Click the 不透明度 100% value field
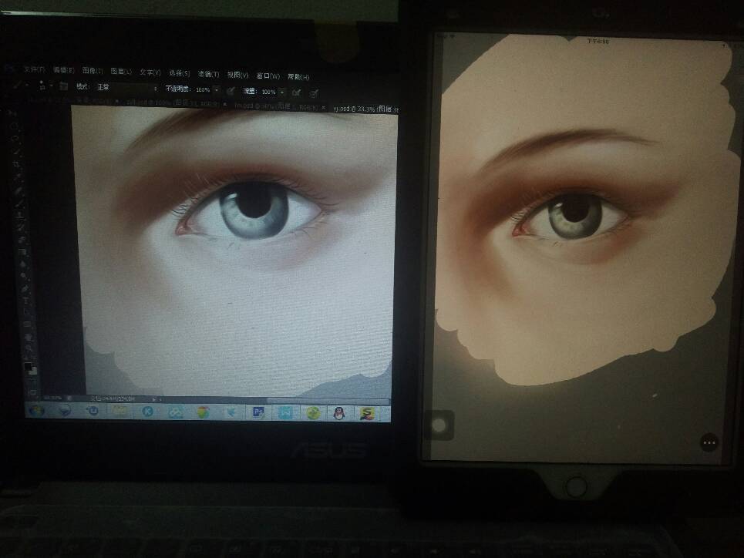The width and height of the screenshot is (744, 558). (203, 89)
